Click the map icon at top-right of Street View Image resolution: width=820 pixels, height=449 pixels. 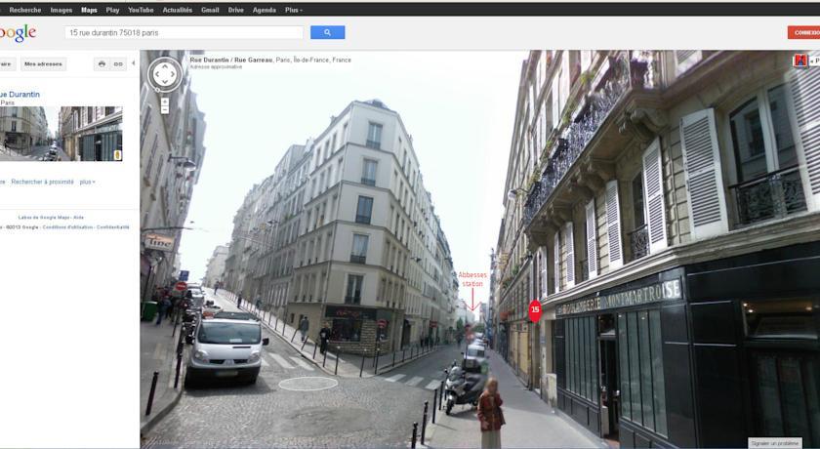click(x=800, y=61)
